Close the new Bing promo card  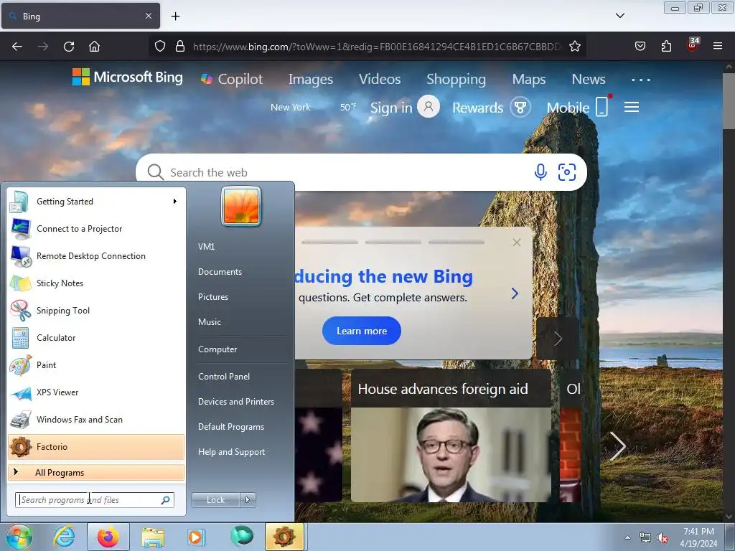517,242
